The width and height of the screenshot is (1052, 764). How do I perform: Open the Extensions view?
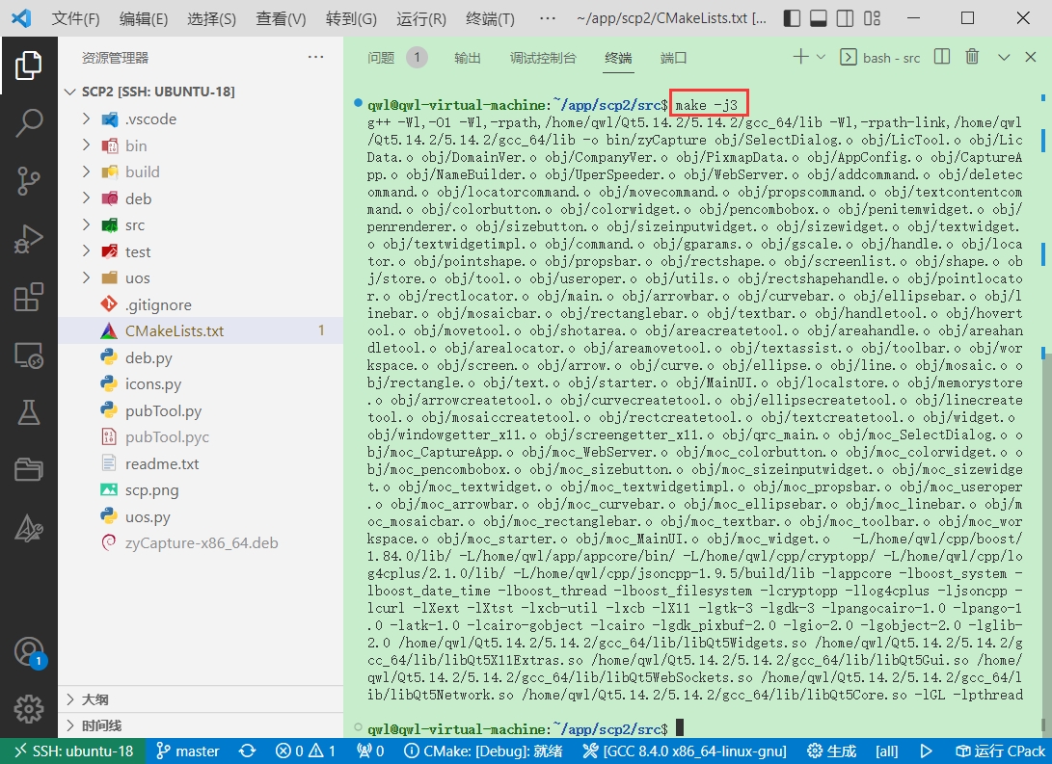(28, 297)
